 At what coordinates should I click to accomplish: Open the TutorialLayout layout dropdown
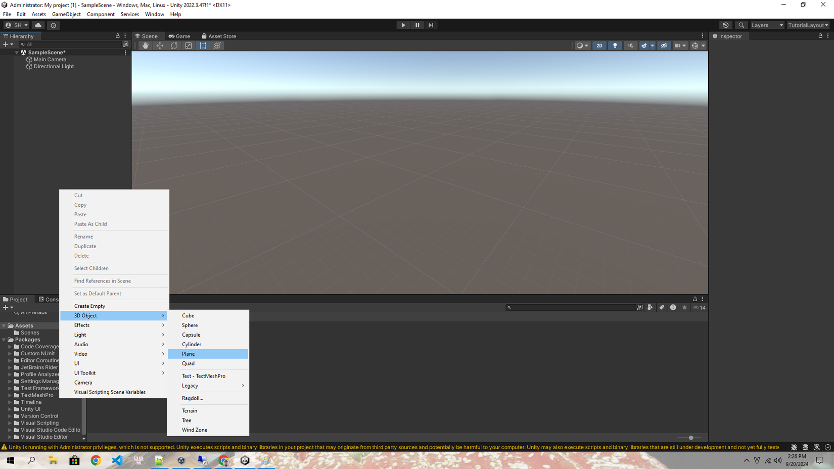[x=808, y=25]
